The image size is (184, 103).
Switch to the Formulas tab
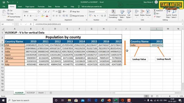click(x=41, y=7)
